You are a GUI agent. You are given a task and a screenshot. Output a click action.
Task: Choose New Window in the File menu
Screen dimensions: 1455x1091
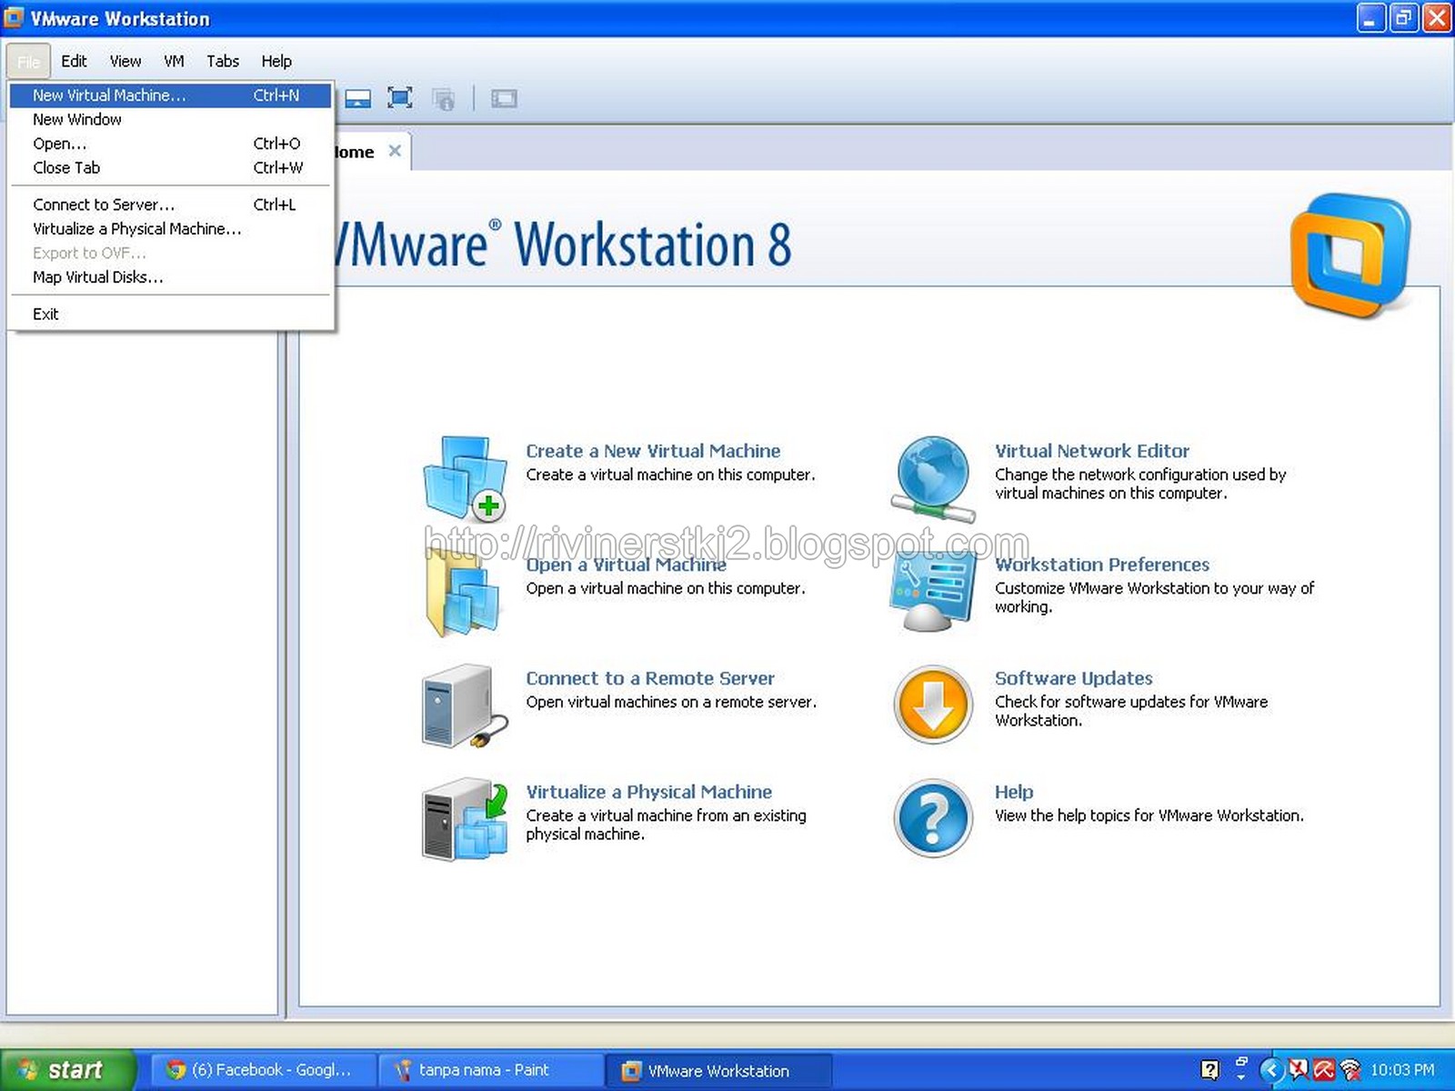(170, 119)
